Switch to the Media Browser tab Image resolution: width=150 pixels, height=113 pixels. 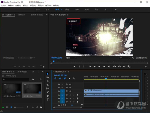tap(22, 72)
